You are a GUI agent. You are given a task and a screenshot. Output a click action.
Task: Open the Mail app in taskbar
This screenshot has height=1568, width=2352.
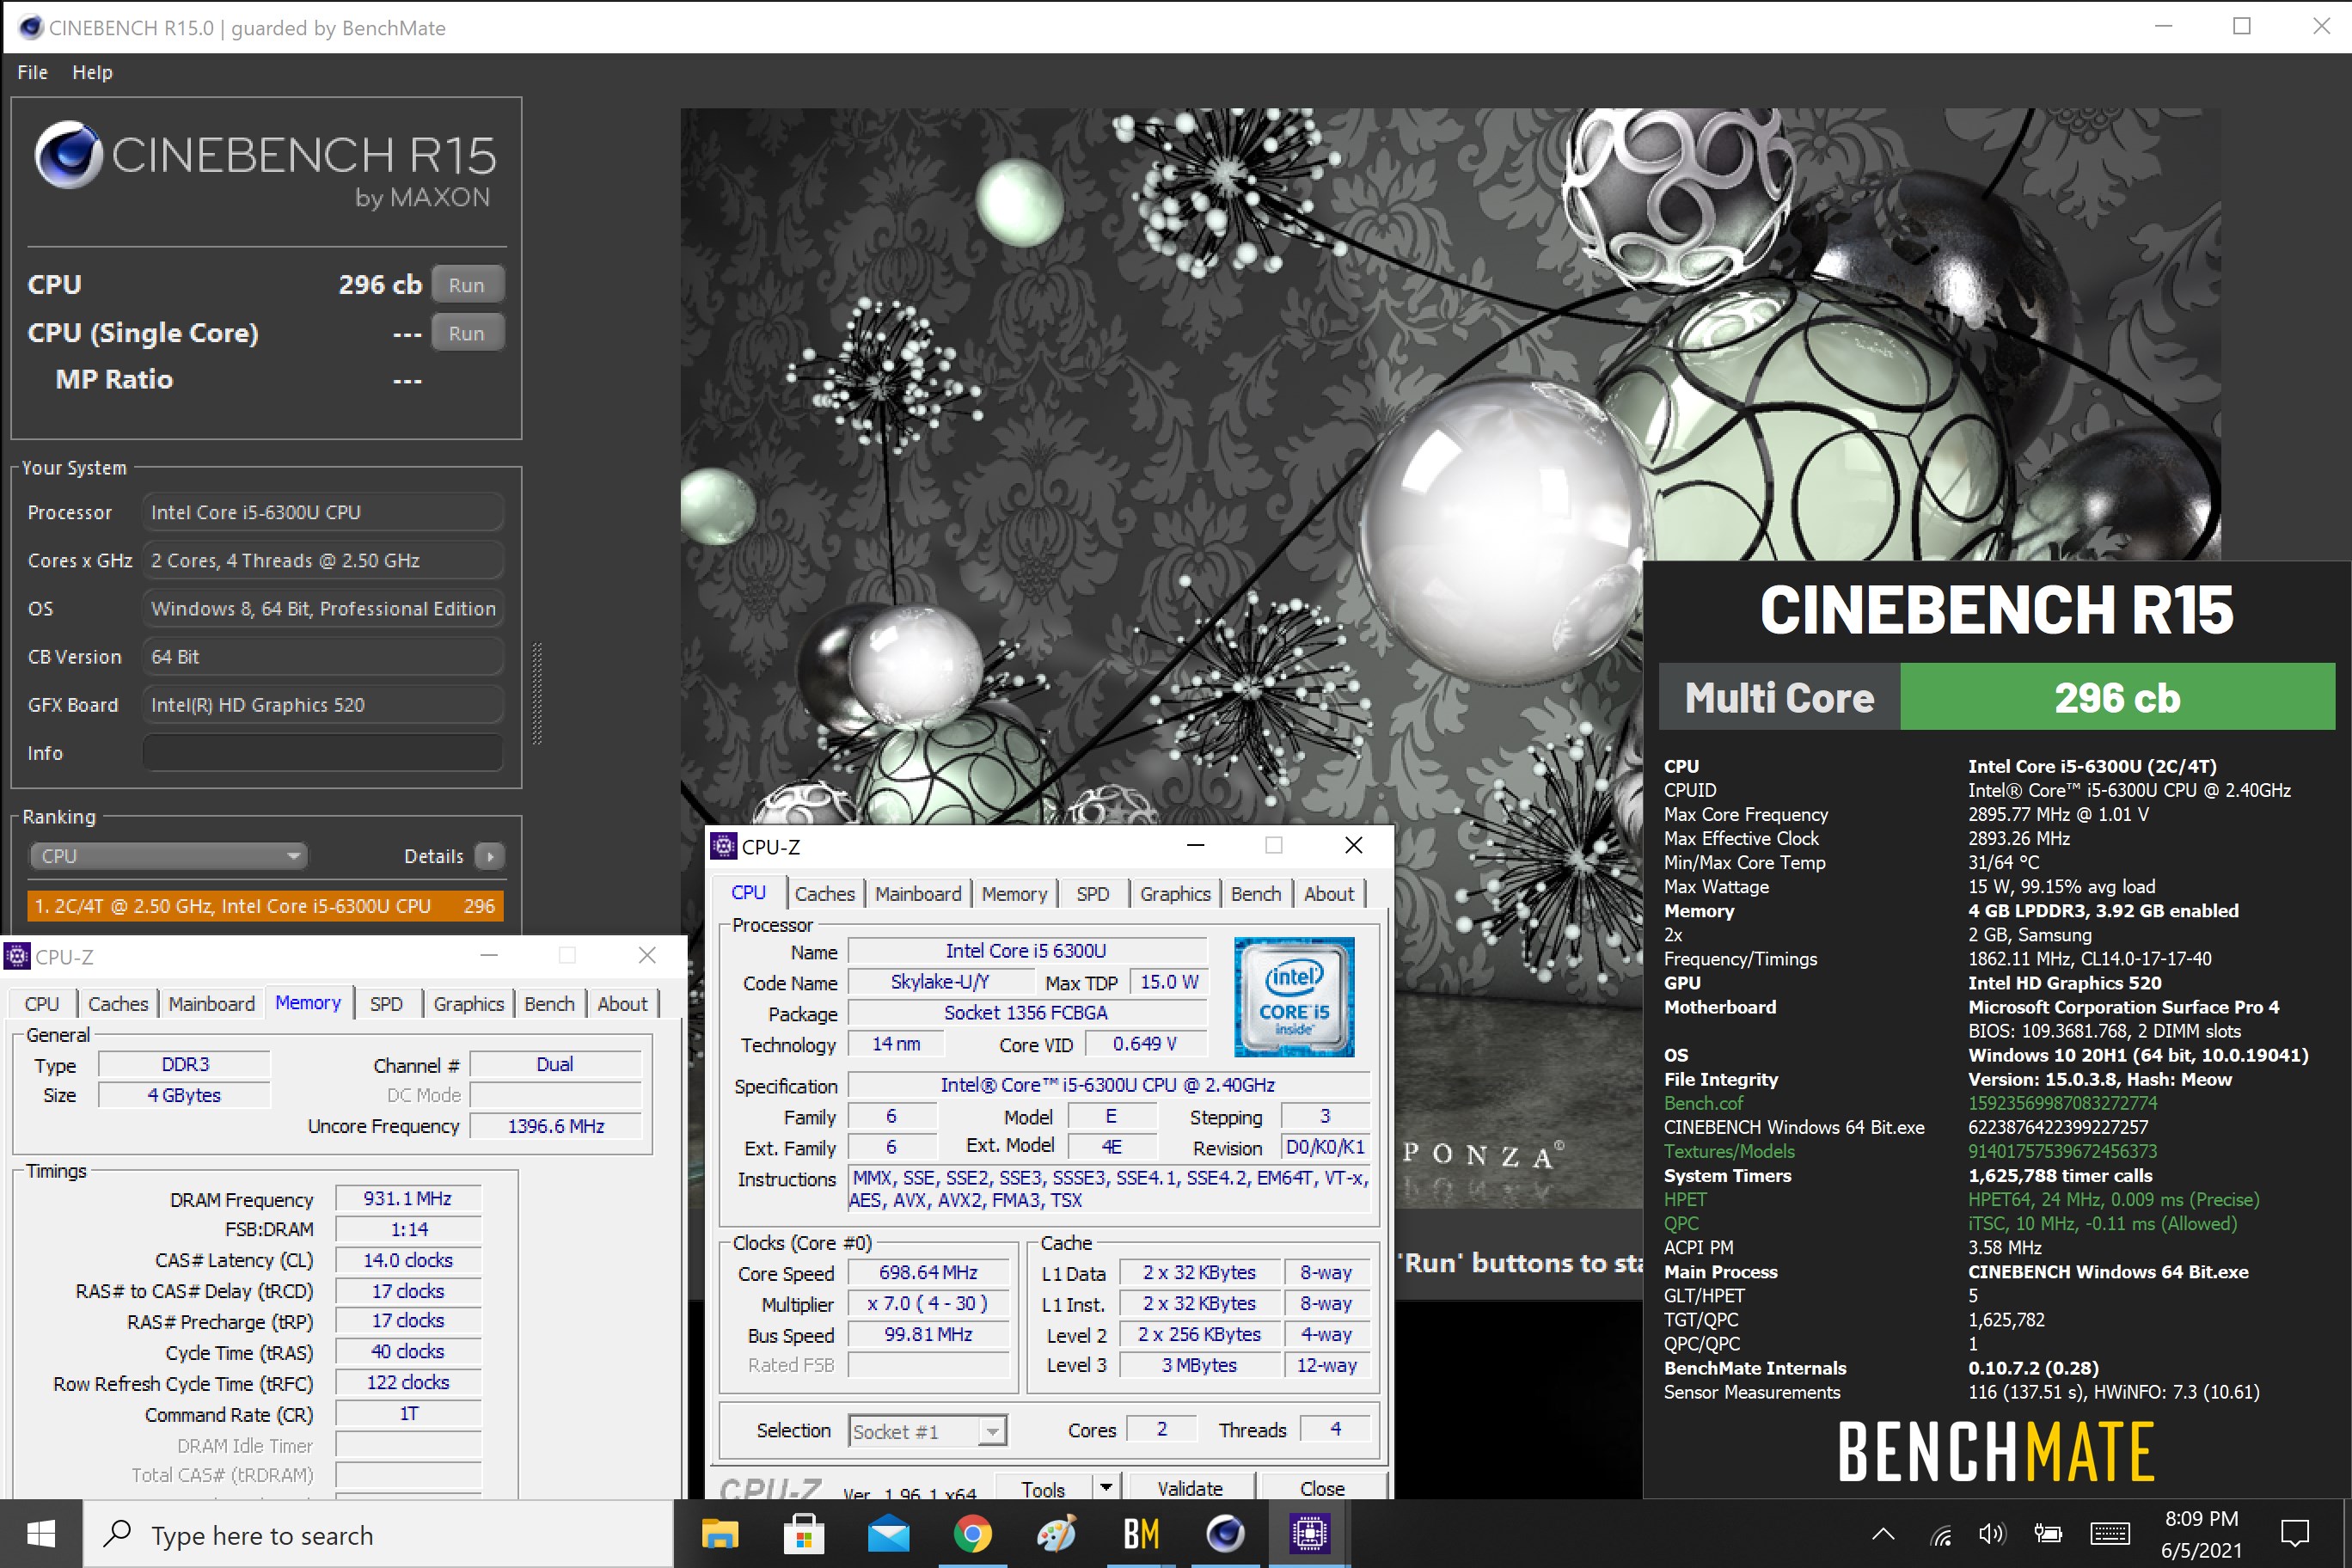(888, 1534)
